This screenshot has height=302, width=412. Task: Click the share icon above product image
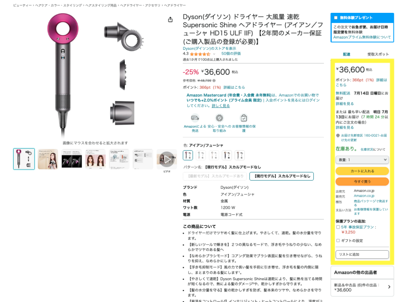click(x=170, y=20)
